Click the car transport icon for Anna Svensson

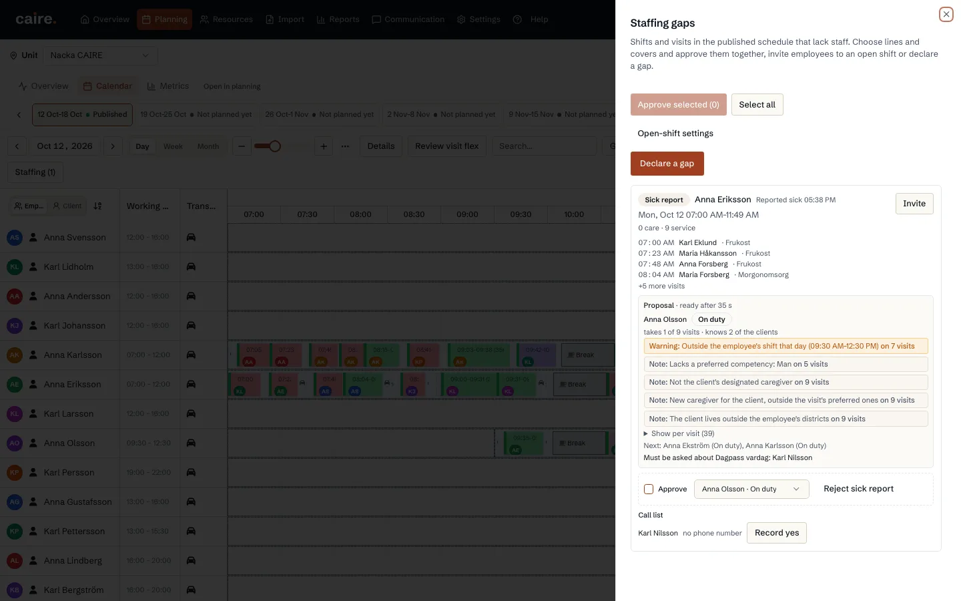(191, 237)
